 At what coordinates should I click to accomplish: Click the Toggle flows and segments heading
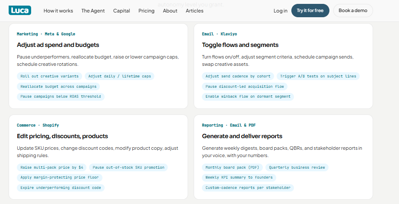point(240,45)
